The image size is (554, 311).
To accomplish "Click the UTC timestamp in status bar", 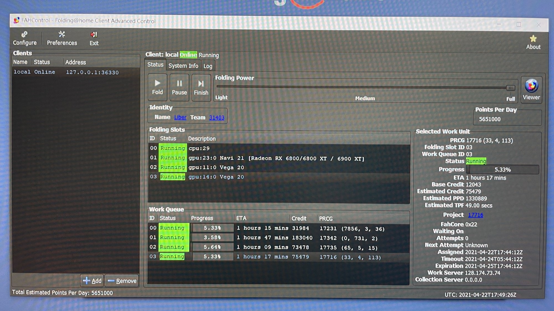I will 480,295.
